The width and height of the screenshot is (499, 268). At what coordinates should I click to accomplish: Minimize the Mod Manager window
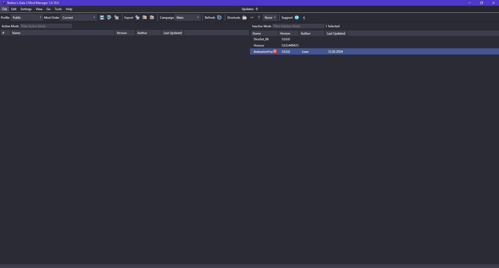pos(470,3)
